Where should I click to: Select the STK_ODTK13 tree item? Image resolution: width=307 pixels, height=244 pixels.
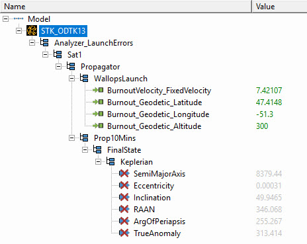tap(64, 31)
